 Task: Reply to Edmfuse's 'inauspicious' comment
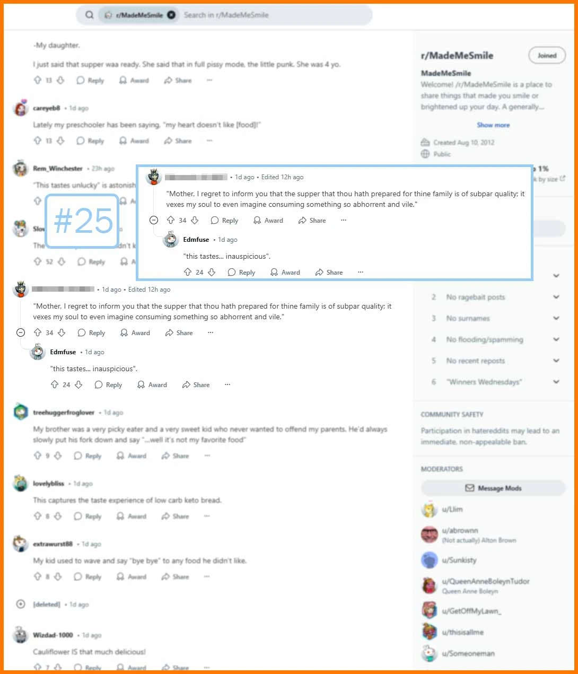(x=108, y=384)
